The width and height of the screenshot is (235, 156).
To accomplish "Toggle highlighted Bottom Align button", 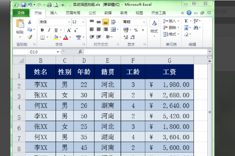I will click(x=105, y=22).
